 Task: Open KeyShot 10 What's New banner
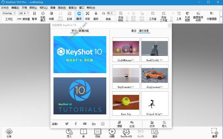click(80, 54)
